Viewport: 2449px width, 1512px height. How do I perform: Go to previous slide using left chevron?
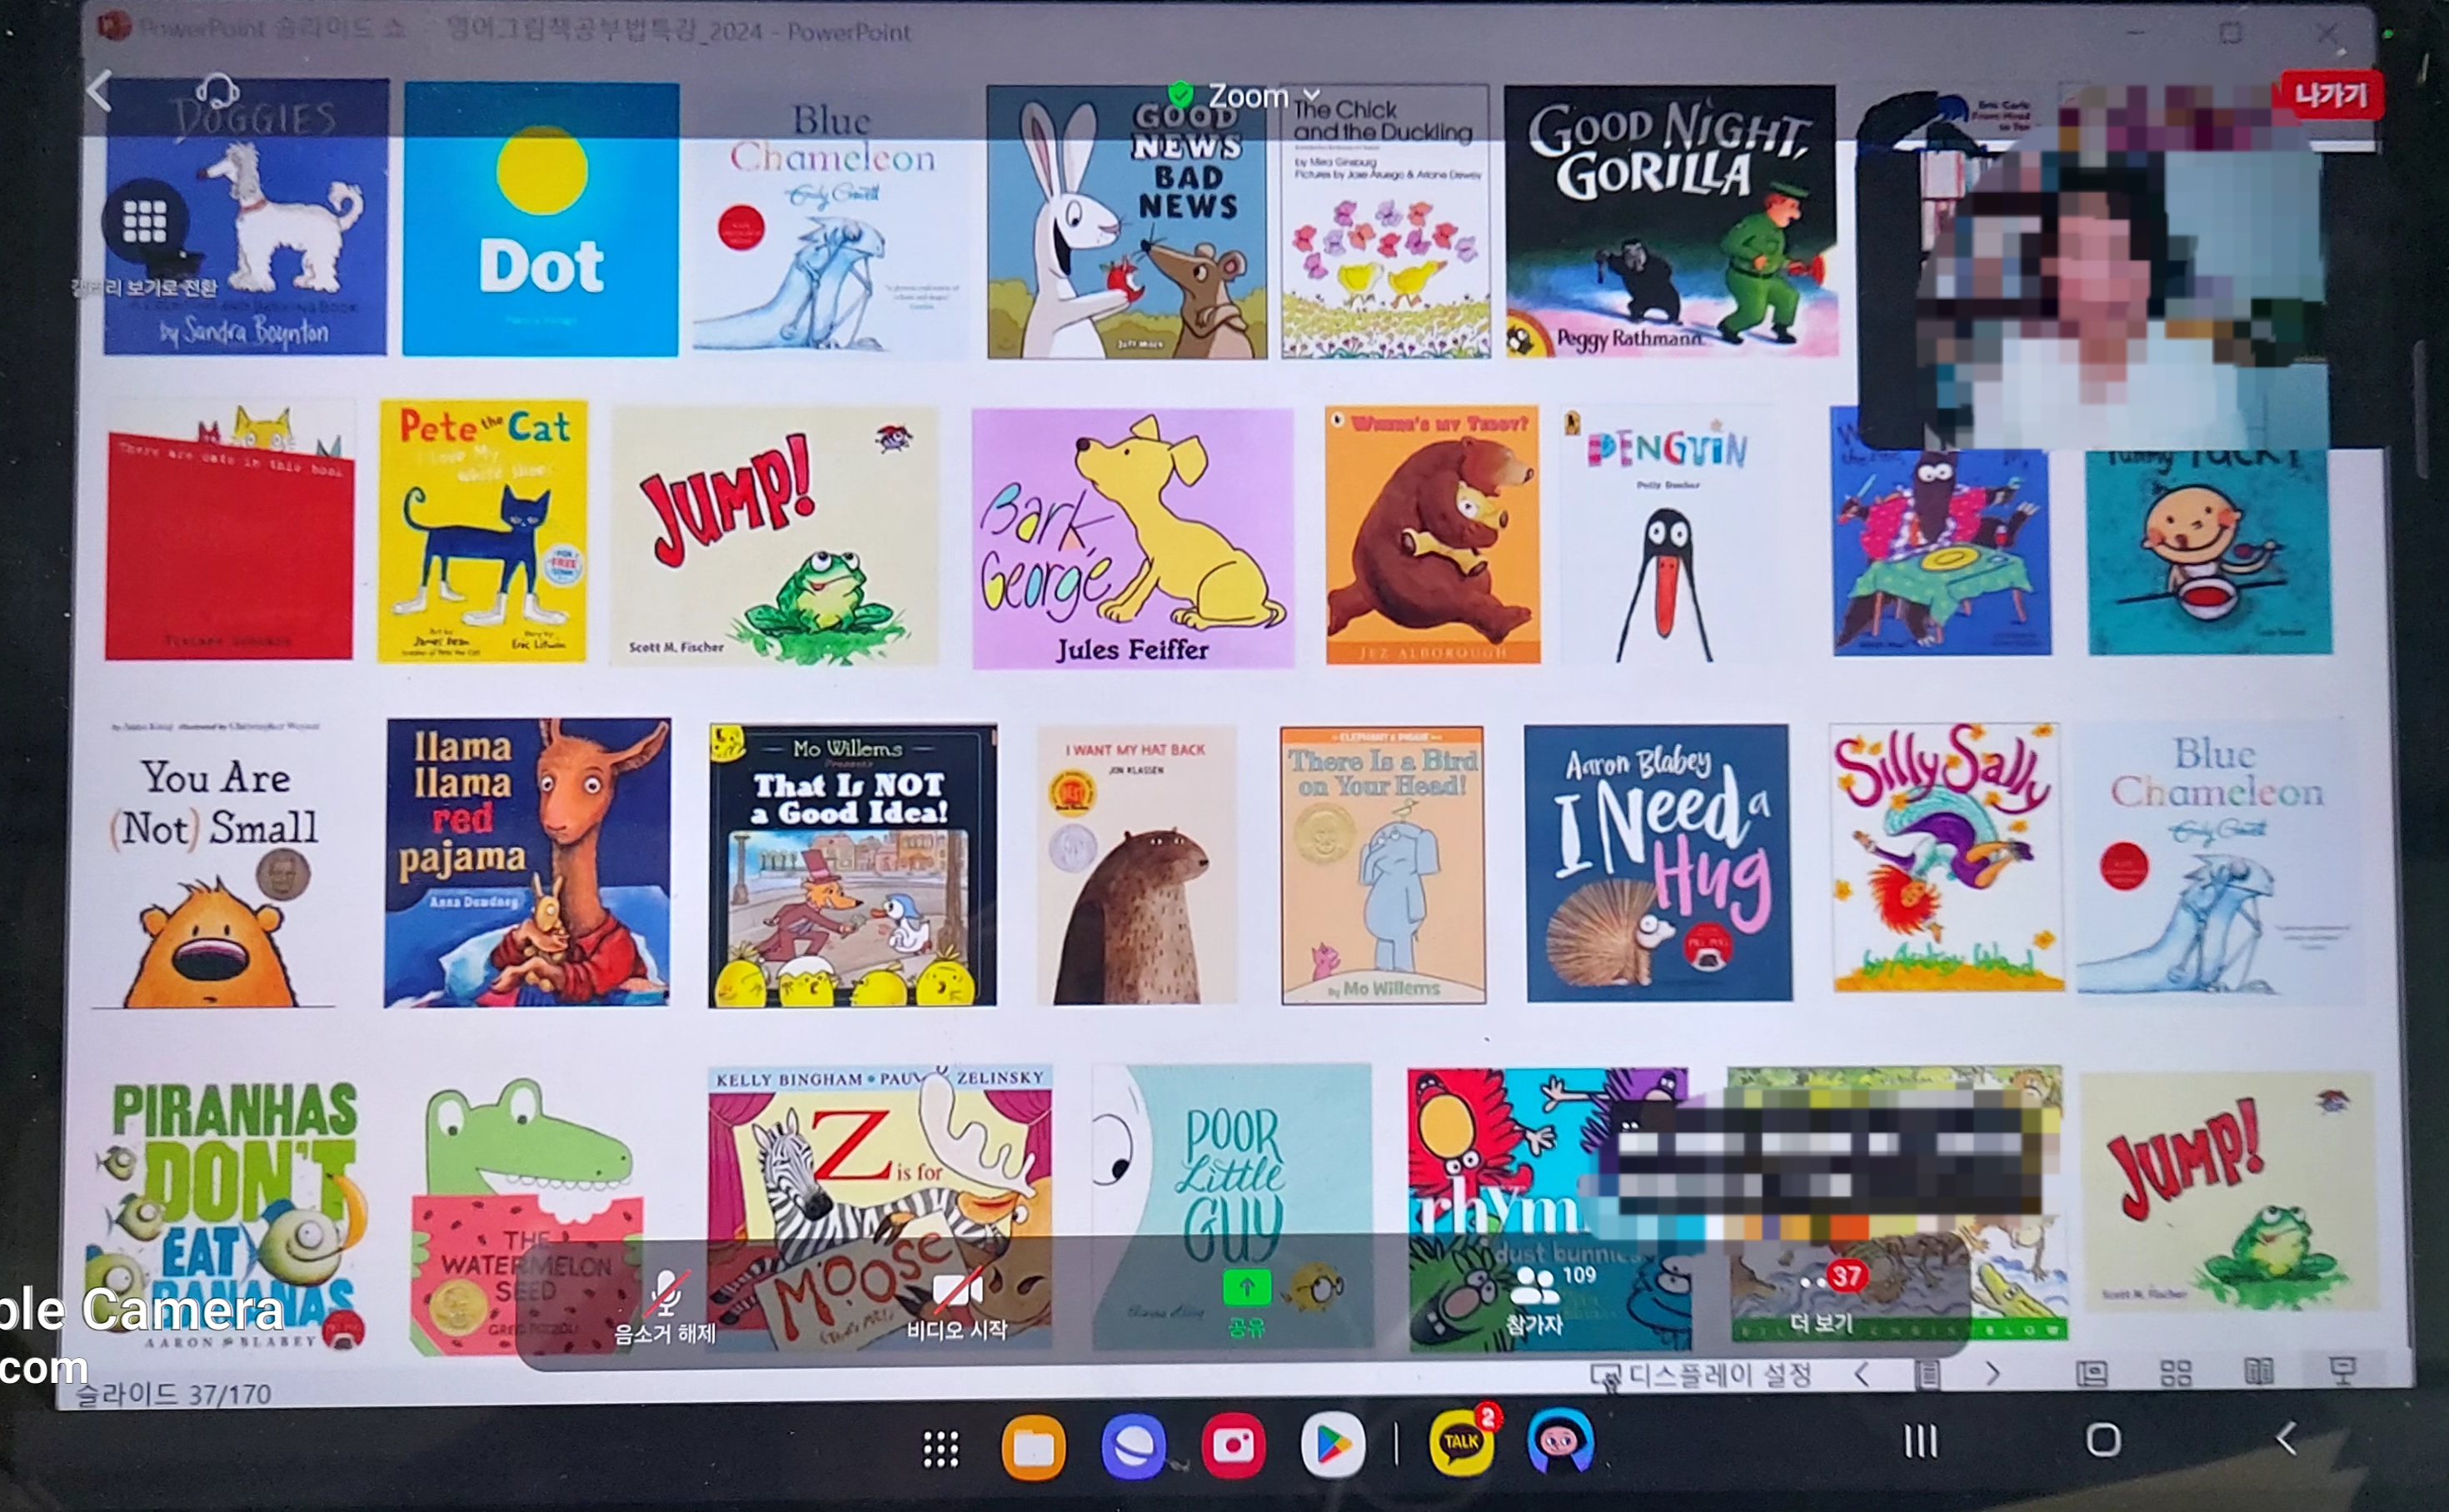(x=1862, y=1375)
